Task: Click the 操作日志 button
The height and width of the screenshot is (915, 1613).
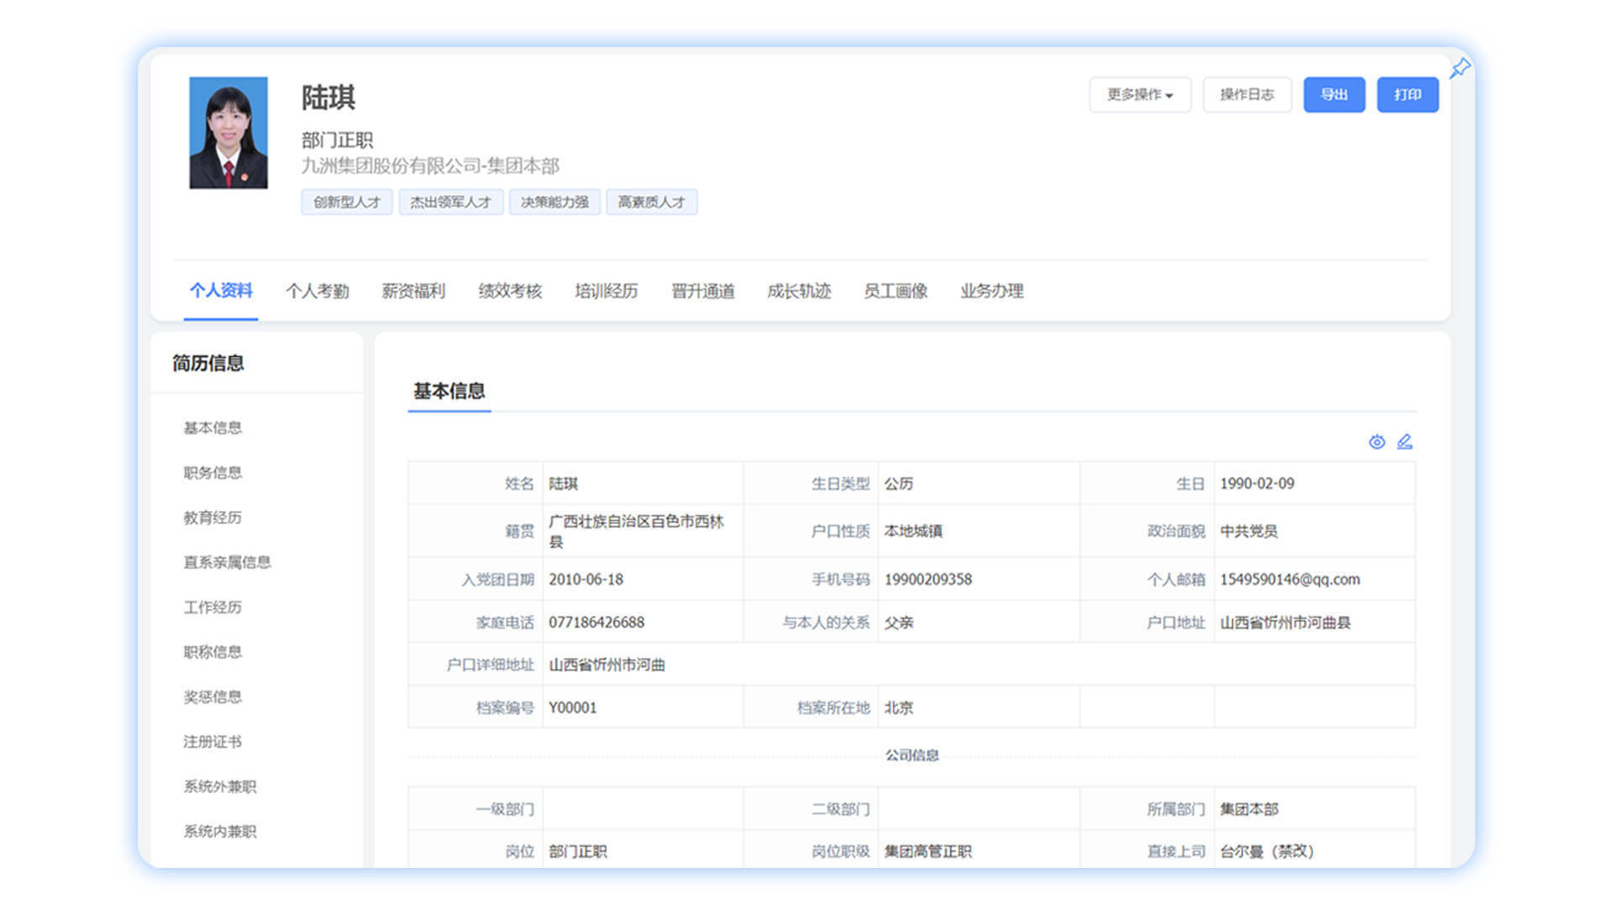Action: (1247, 95)
